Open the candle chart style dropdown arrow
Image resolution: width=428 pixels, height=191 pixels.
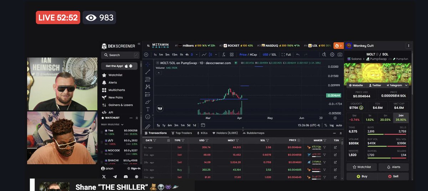(x=215, y=55)
